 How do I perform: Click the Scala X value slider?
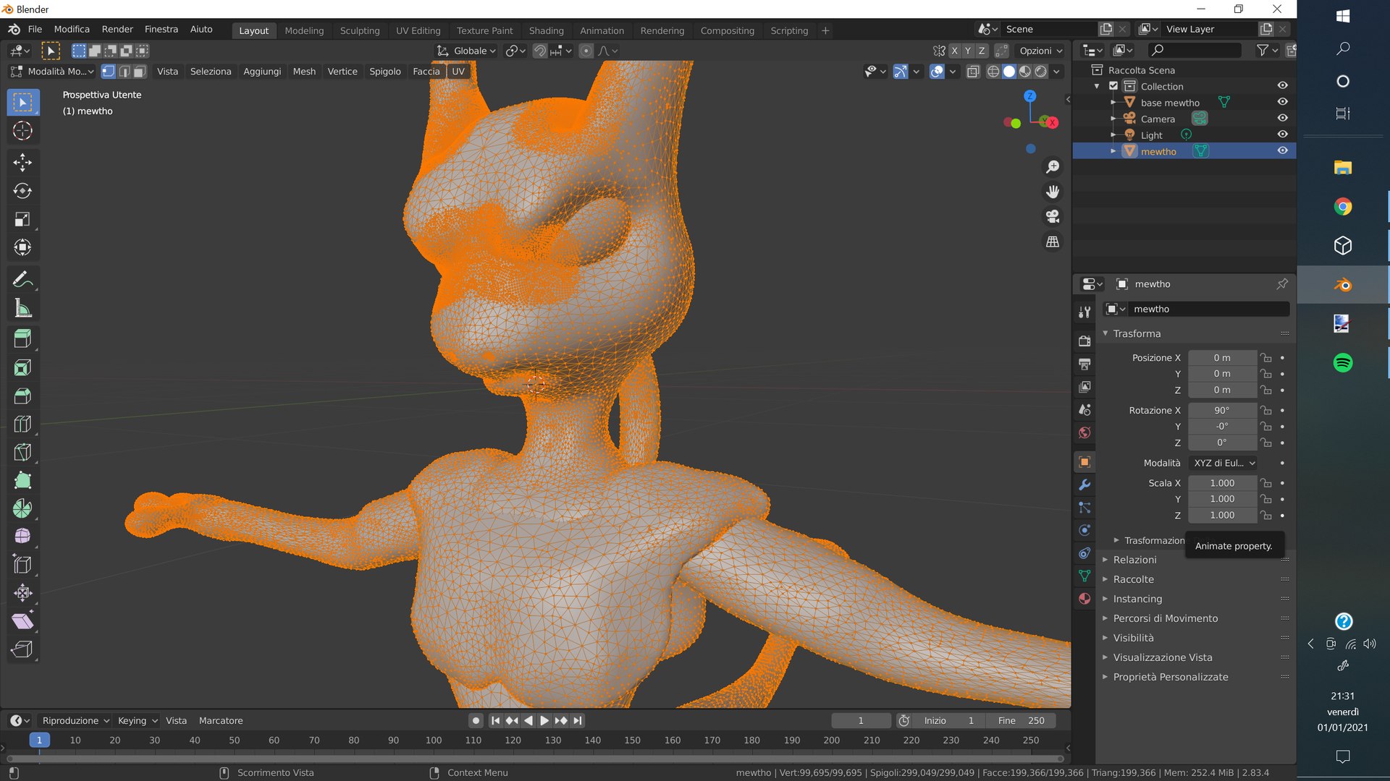coord(1222,483)
